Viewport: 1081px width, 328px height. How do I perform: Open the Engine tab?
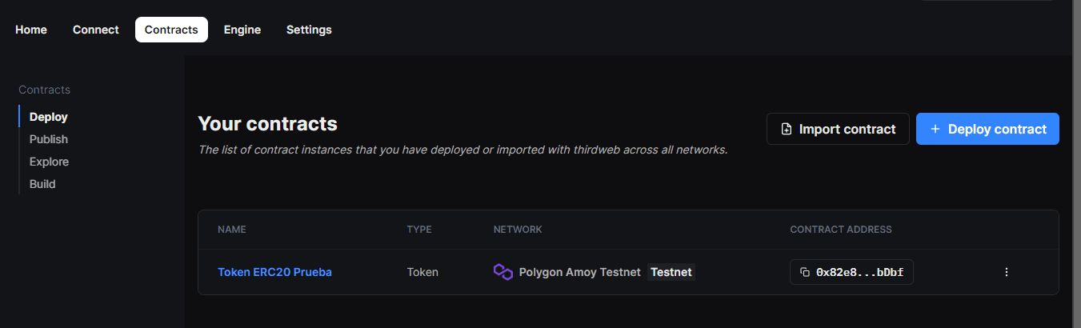[242, 30]
